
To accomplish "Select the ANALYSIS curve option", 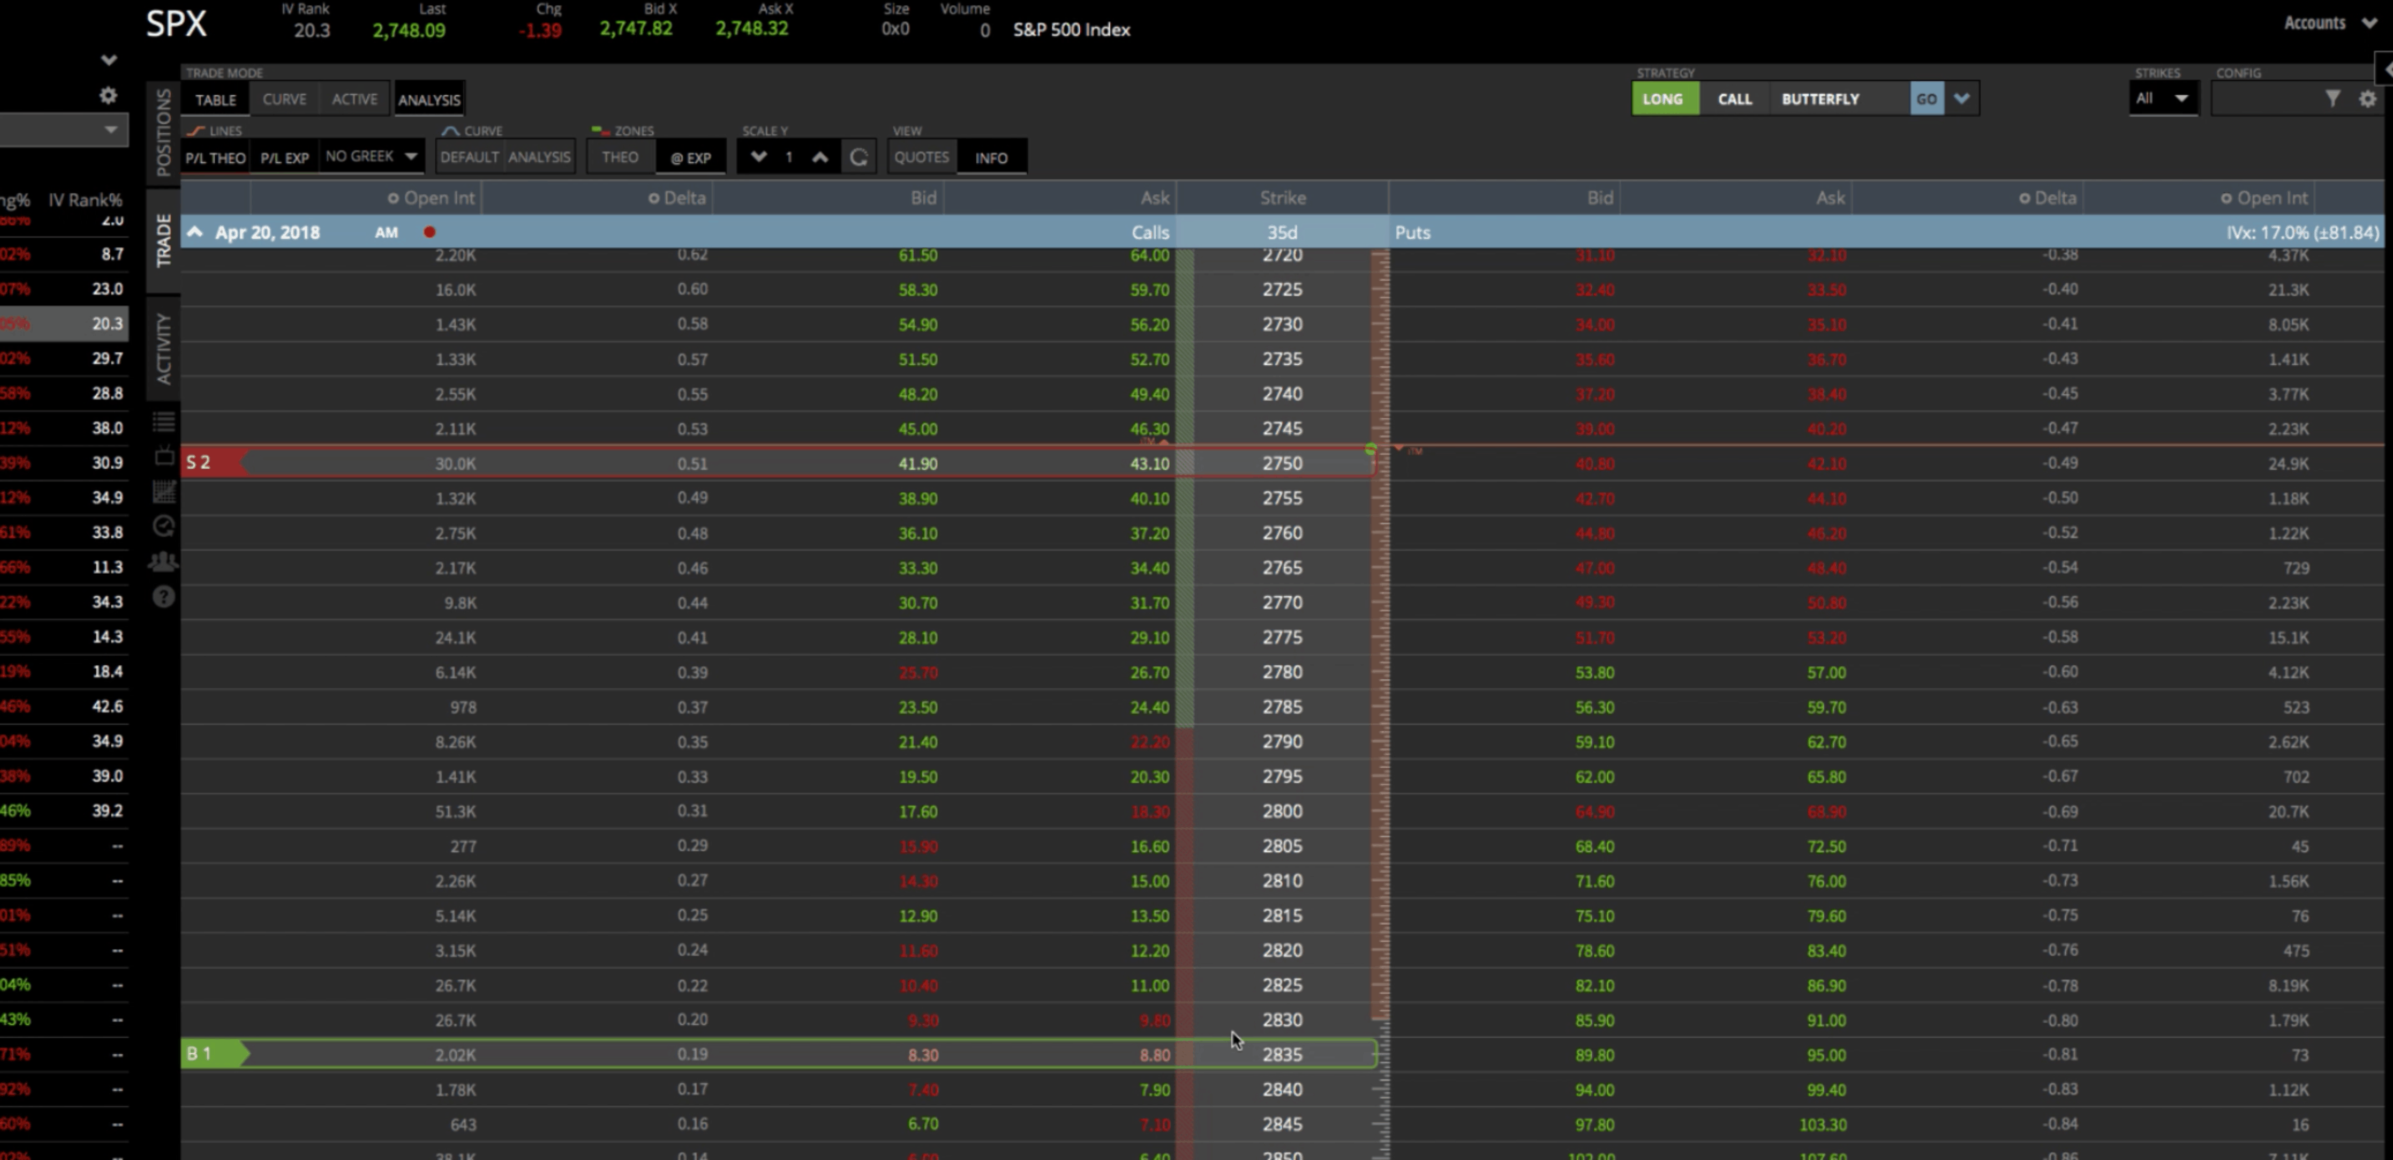I will coord(539,157).
